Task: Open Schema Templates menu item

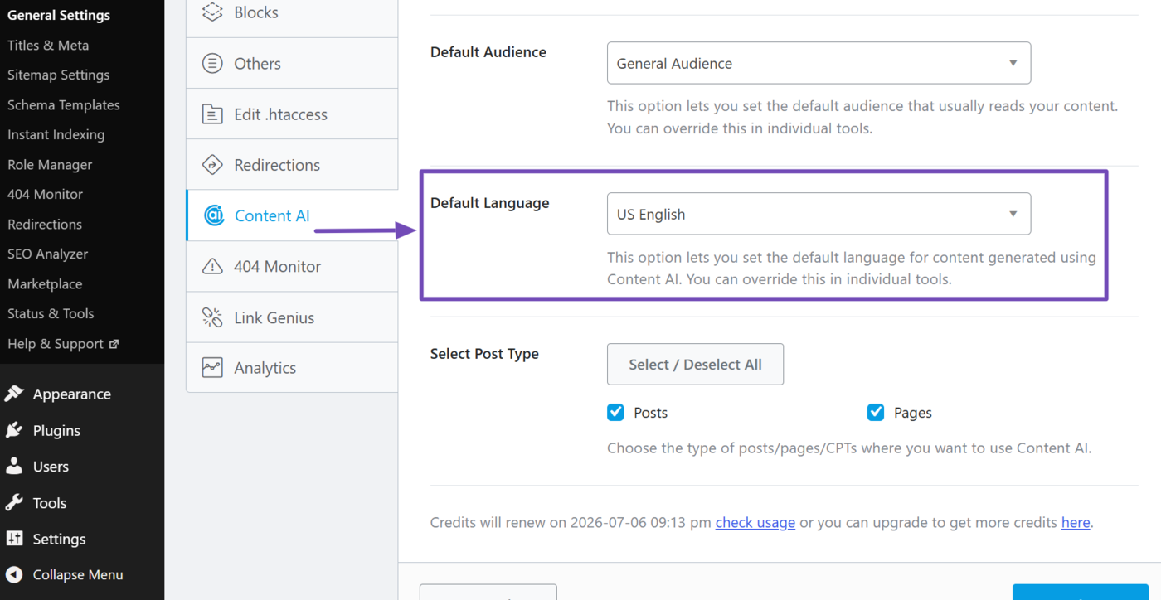Action: [64, 104]
